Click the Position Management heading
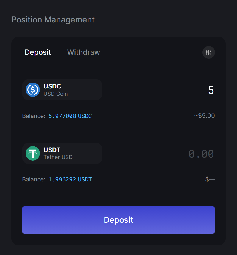 click(x=53, y=20)
